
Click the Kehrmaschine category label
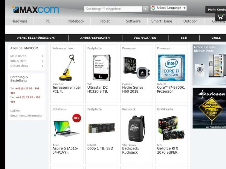(63, 48)
